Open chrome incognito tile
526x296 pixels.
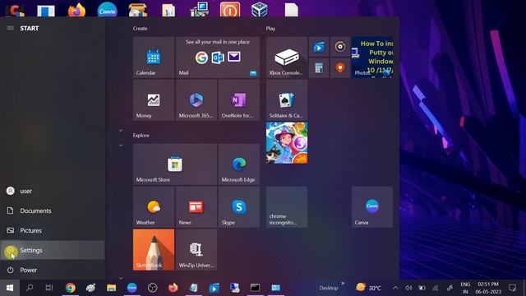click(x=287, y=206)
